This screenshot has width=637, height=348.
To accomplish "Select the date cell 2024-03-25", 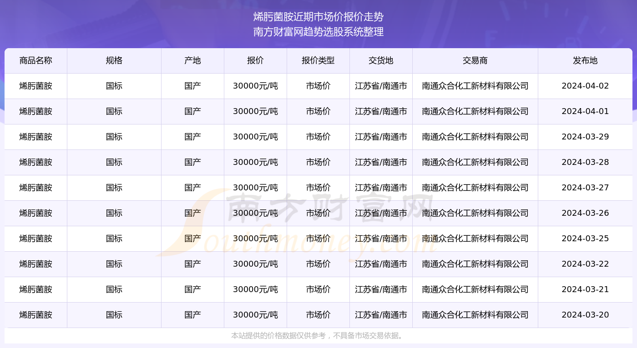I will (585, 239).
